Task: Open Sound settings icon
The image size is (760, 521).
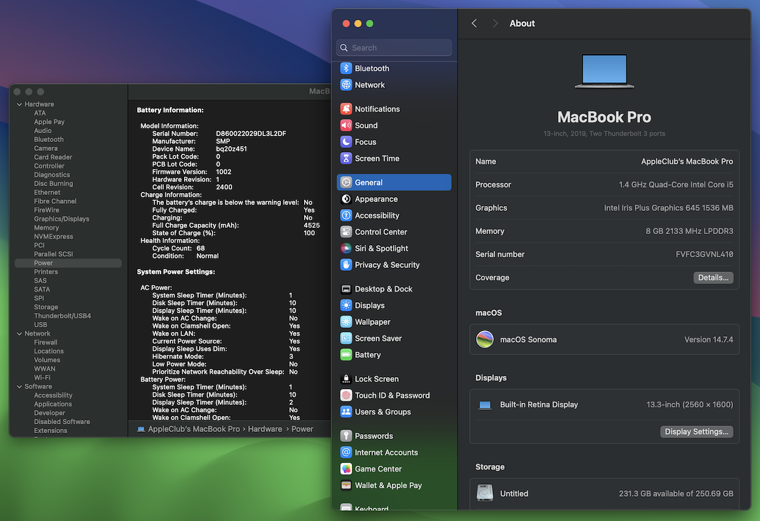Action: (x=346, y=125)
